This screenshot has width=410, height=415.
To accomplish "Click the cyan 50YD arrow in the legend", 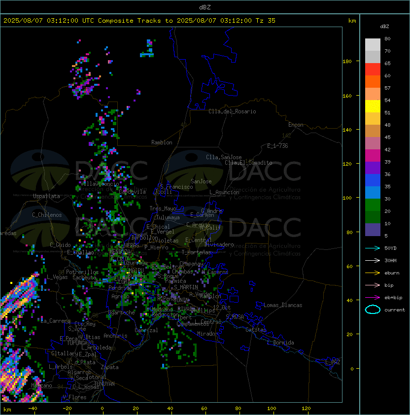I will 373,248.
